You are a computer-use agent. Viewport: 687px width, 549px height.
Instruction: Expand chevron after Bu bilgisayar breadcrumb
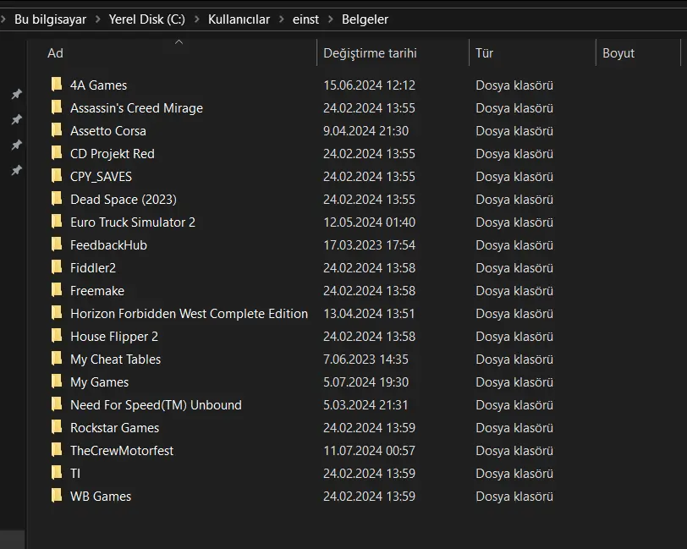(x=97, y=19)
